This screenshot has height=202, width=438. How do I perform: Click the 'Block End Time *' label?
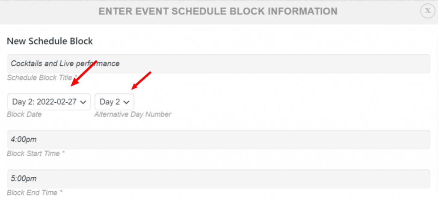coord(35,193)
